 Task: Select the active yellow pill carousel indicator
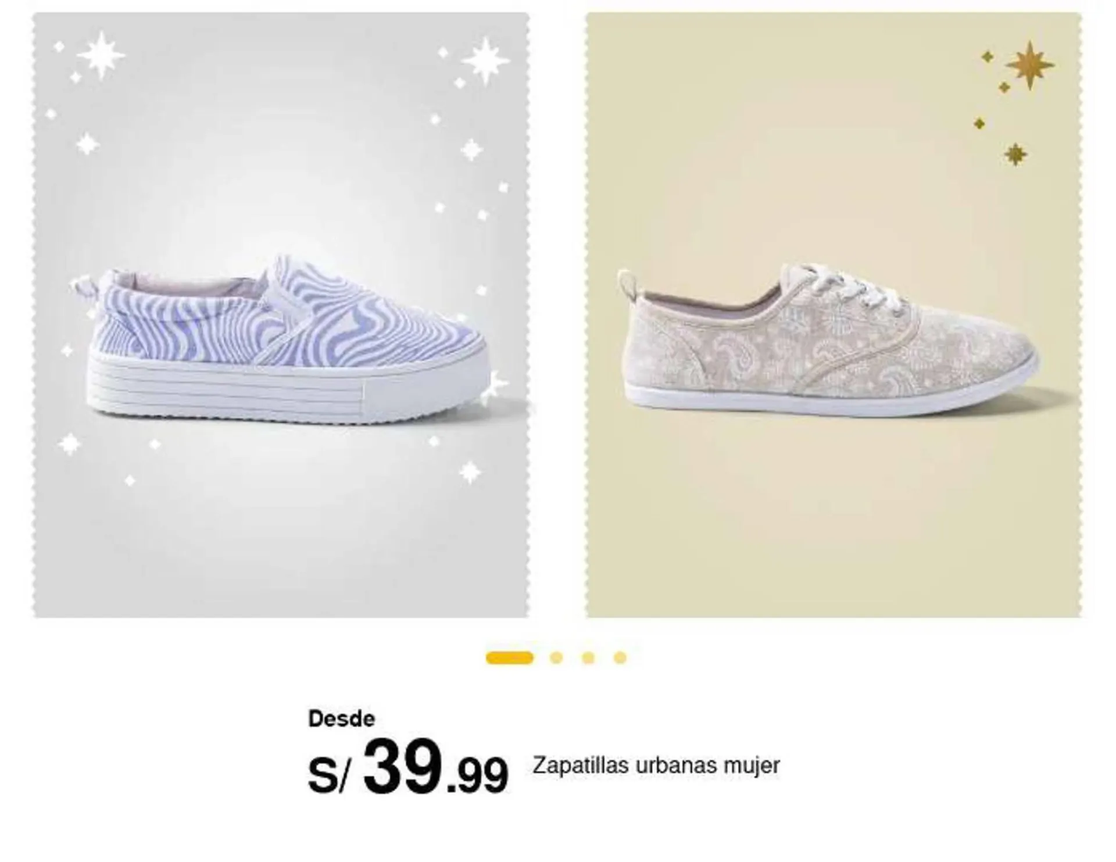click(509, 657)
